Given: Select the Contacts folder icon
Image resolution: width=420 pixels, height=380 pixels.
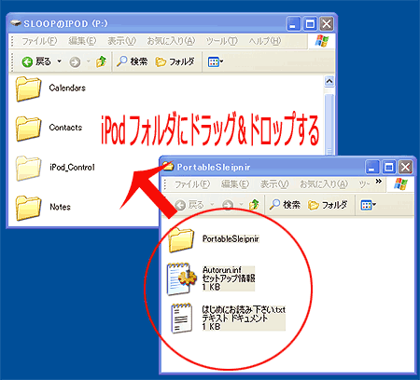Looking at the screenshot, I should [x=28, y=129].
